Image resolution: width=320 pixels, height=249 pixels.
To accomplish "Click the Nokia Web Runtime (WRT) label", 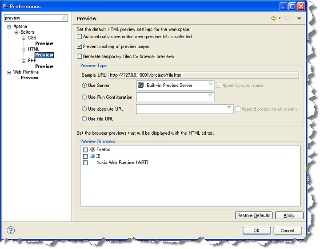I will (123, 162).
